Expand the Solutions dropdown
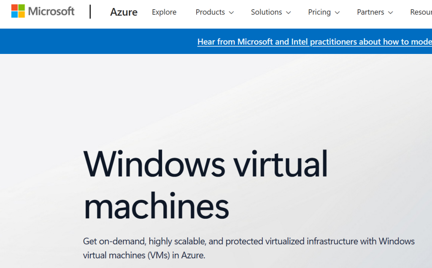The width and height of the screenshot is (432, 268). pyautogui.click(x=271, y=12)
